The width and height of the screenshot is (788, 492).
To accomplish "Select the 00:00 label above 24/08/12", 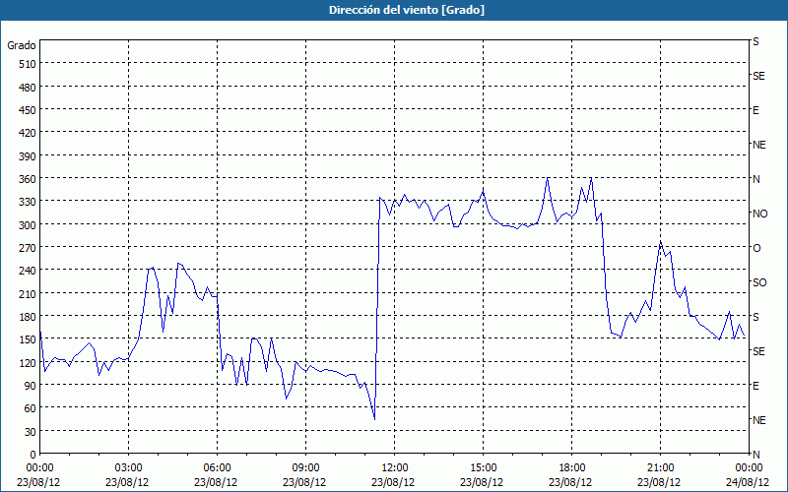I will tap(749, 468).
